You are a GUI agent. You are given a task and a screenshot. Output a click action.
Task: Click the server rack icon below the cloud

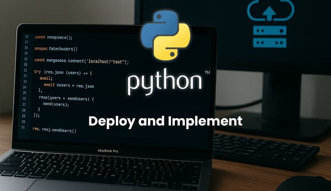270,37
